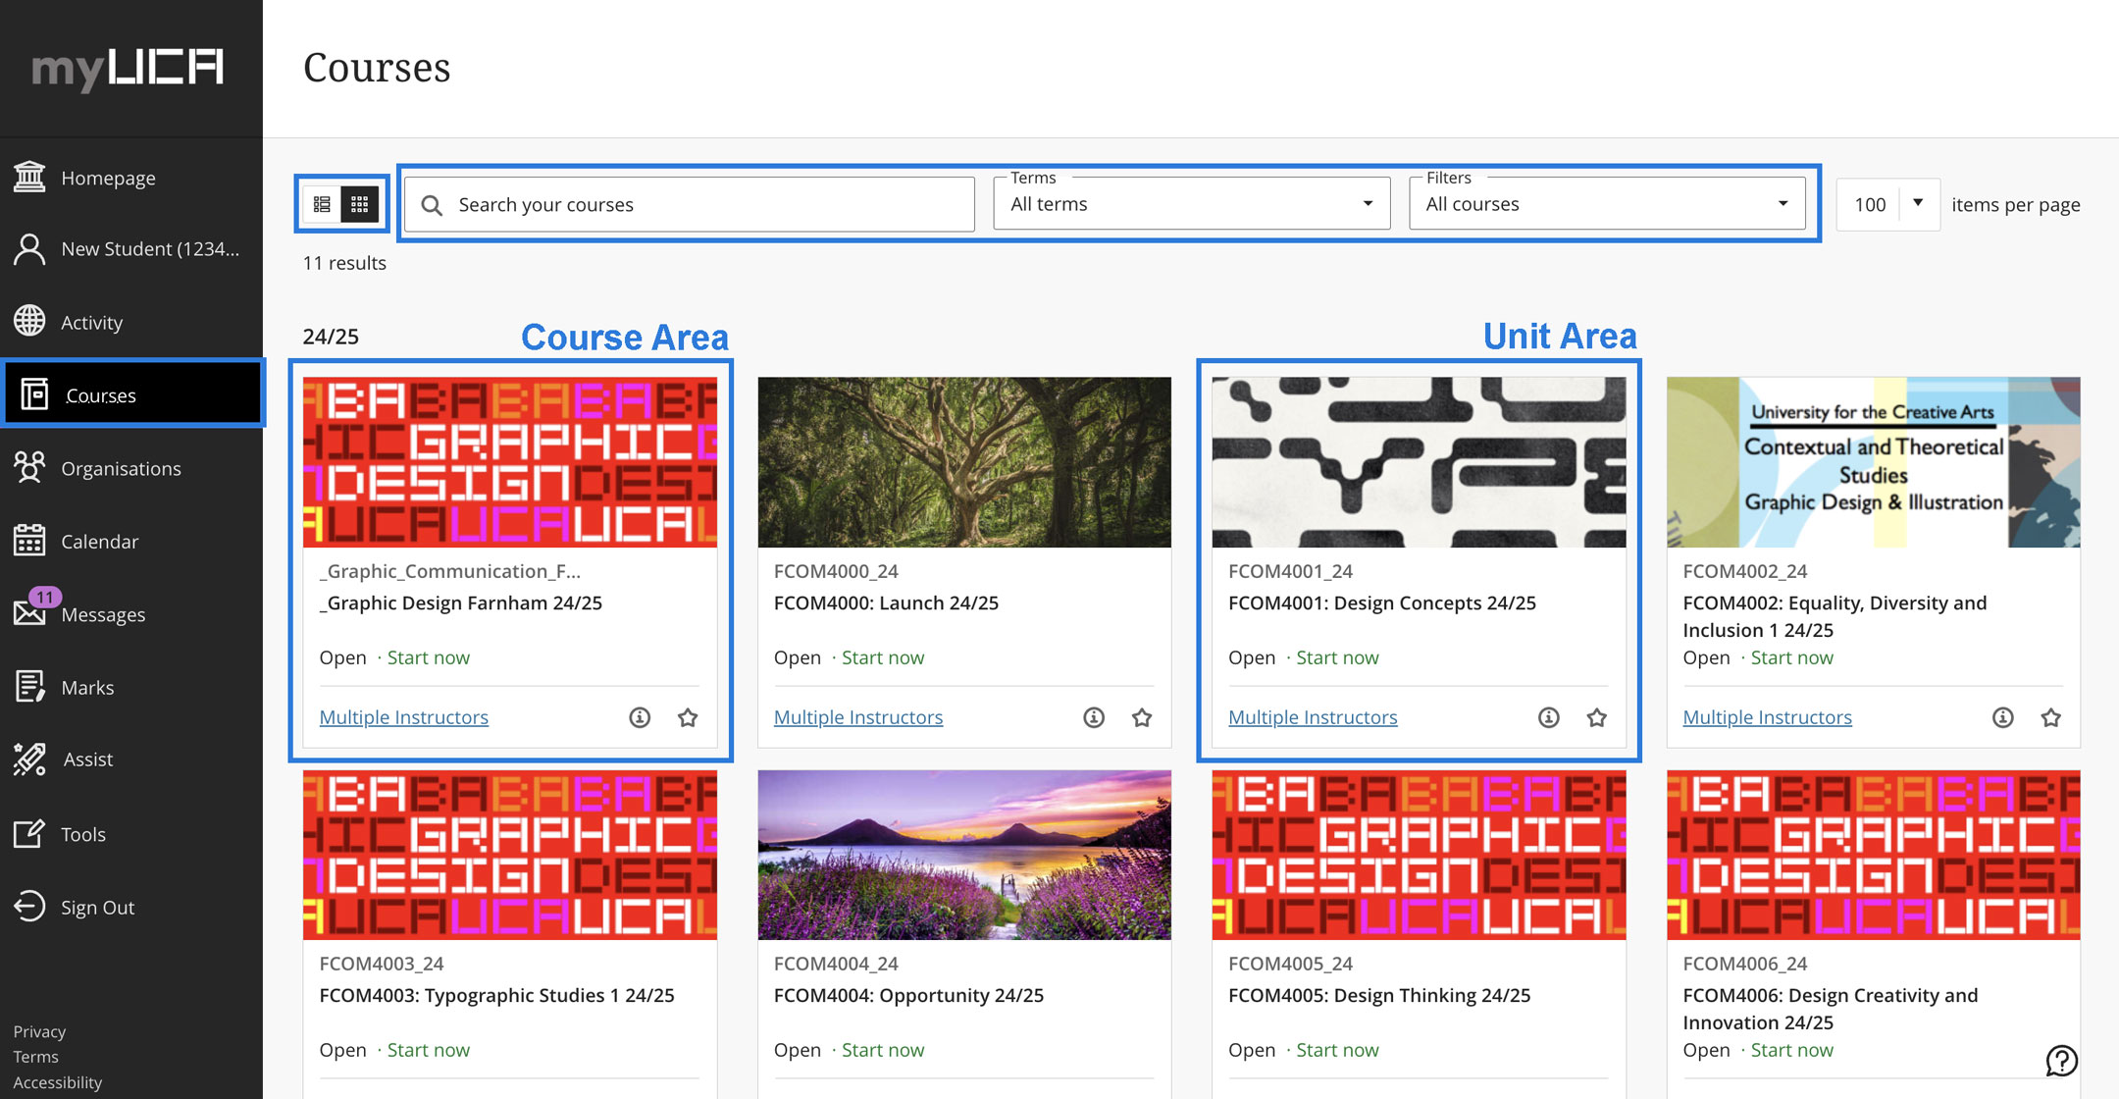The height and width of the screenshot is (1099, 2119).
Task: Click Multiple Instructors on FCOM4000 card
Action: click(858, 717)
